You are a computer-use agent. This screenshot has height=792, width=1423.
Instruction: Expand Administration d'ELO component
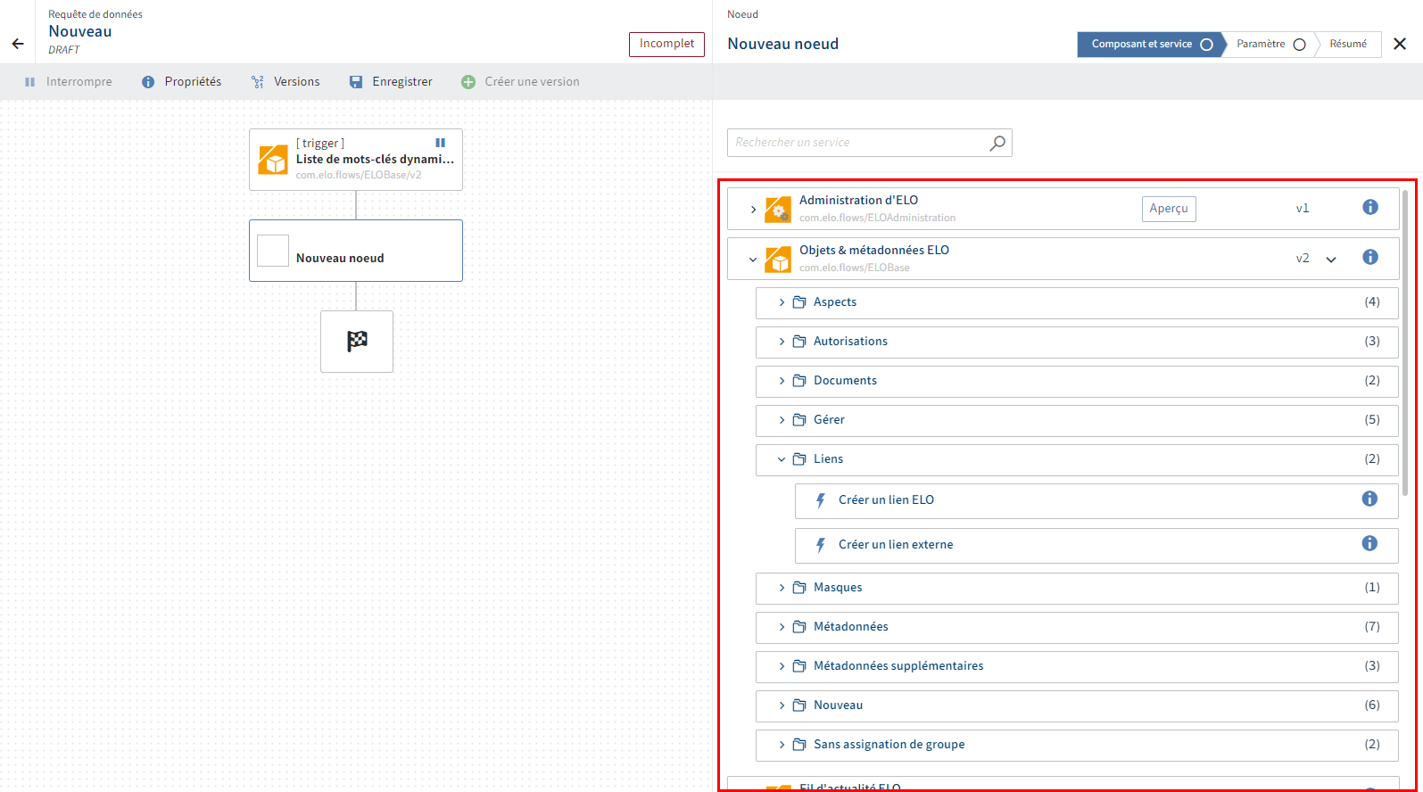753,210
